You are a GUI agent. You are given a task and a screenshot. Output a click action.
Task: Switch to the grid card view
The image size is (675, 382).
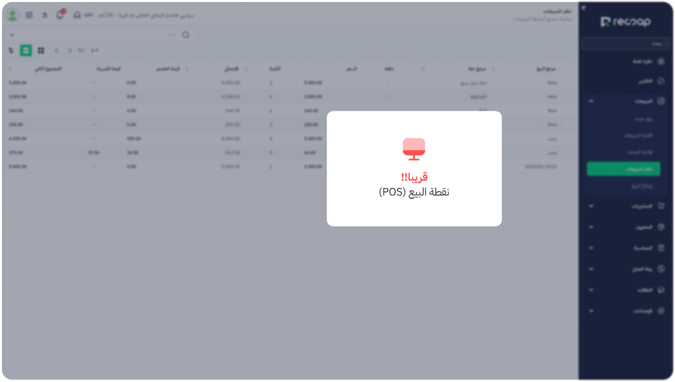pyautogui.click(x=41, y=50)
